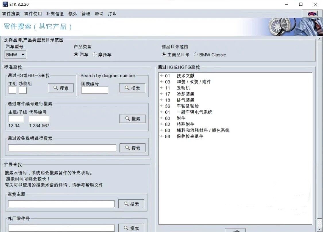Maximize the ETK 3.2.20 window
Viewport: 323px width, 232px height.
(x=301, y=4)
